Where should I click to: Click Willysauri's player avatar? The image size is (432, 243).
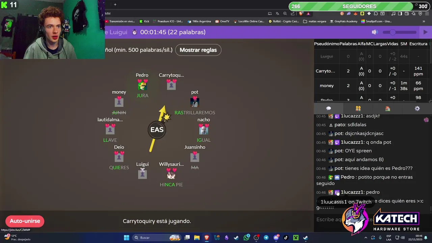pos(171,174)
